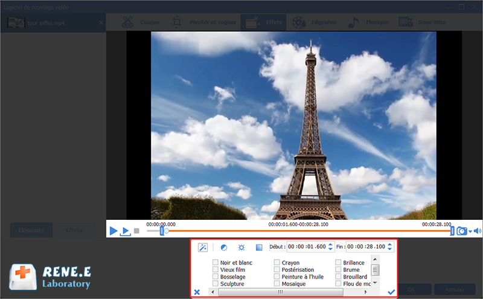The image size is (483, 299).
Task: Click the horizontal scrollbar thumb of effects list
Action: (280, 292)
